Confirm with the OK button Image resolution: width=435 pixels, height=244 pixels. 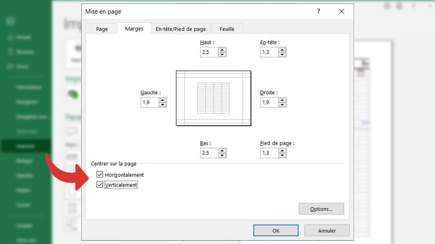[x=276, y=230]
